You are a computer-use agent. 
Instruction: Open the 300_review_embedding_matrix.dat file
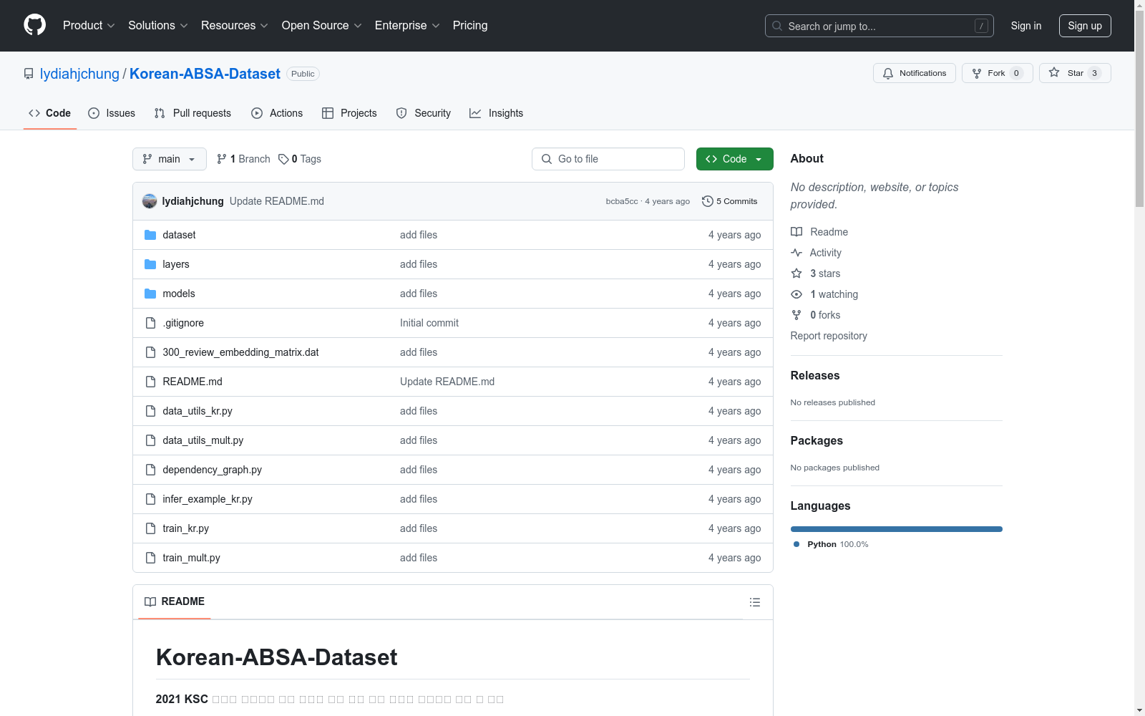[x=240, y=352]
